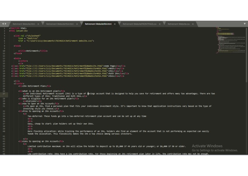Click the opening body tag
Viewport: 248px width, 176px height.
[x=17, y=58]
